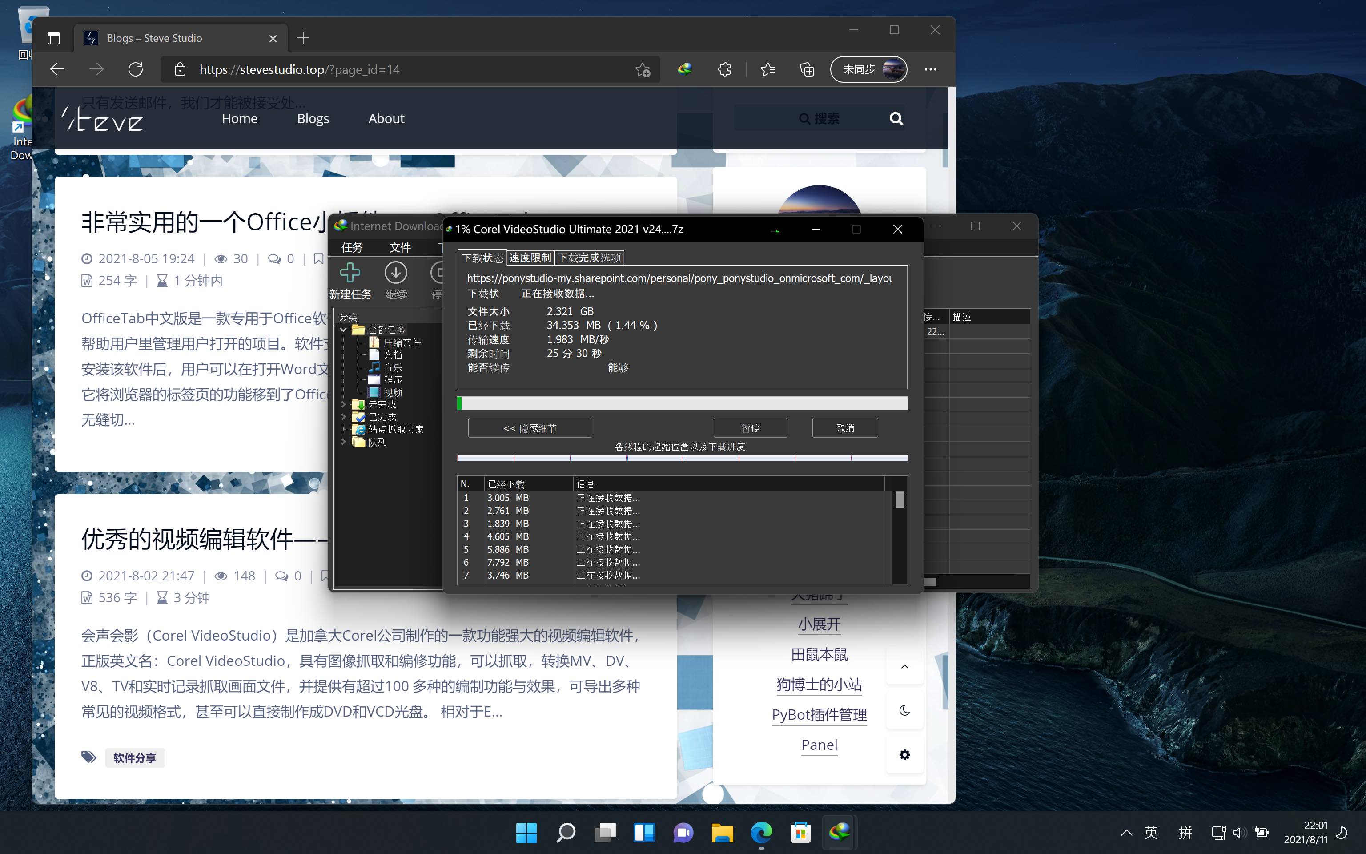Open the Edge Extensions puzzle icon
The height and width of the screenshot is (854, 1366).
tap(724, 69)
